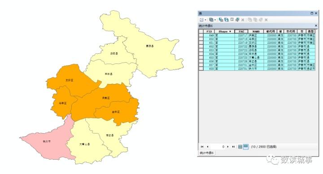Click PAC cell 230719
This screenshot has width=323, height=174.
(x=241, y=43)
